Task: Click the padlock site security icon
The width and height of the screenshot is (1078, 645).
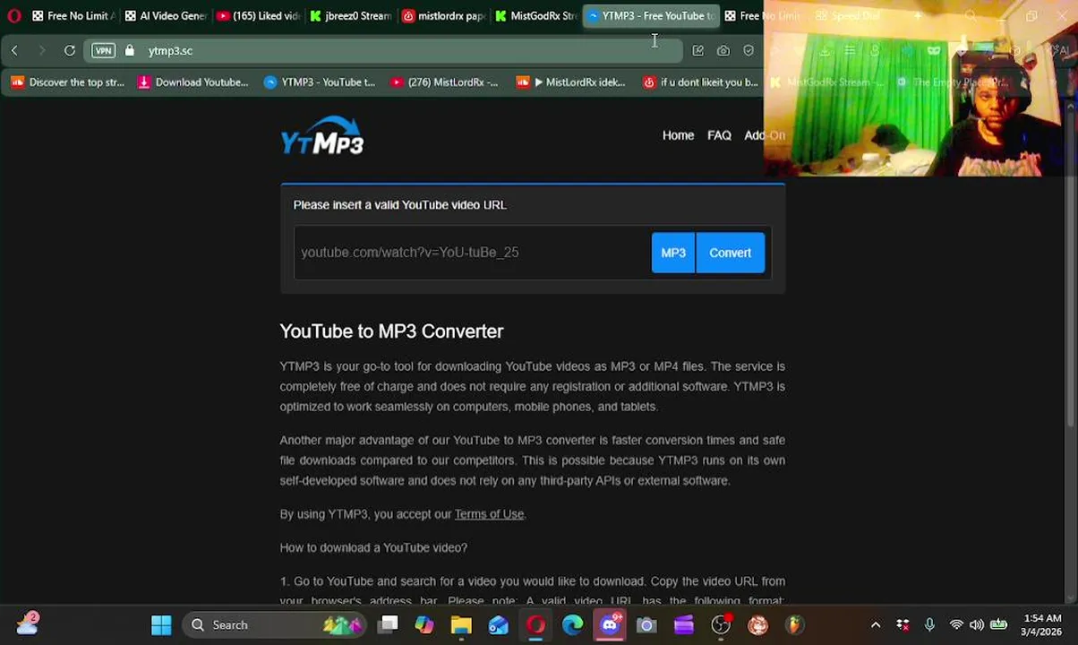Action: (130, 51)
